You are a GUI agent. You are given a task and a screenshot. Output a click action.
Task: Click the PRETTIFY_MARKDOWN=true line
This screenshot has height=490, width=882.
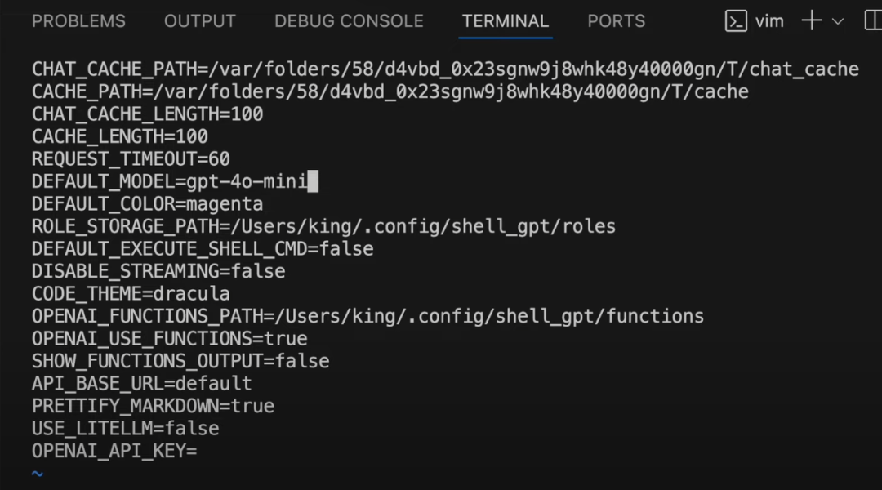pyautogui.click(x=153, y=405)
